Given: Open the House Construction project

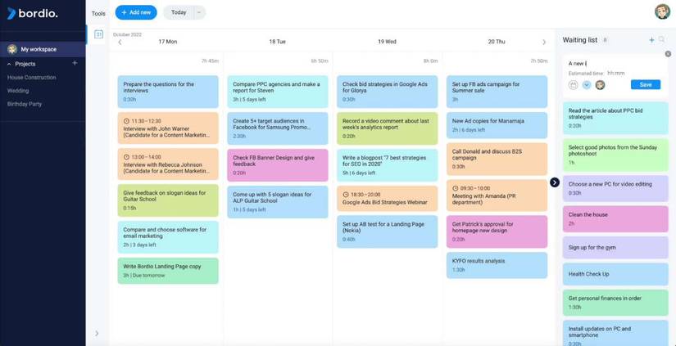Looking at the screenshot, I should (32, 77).
